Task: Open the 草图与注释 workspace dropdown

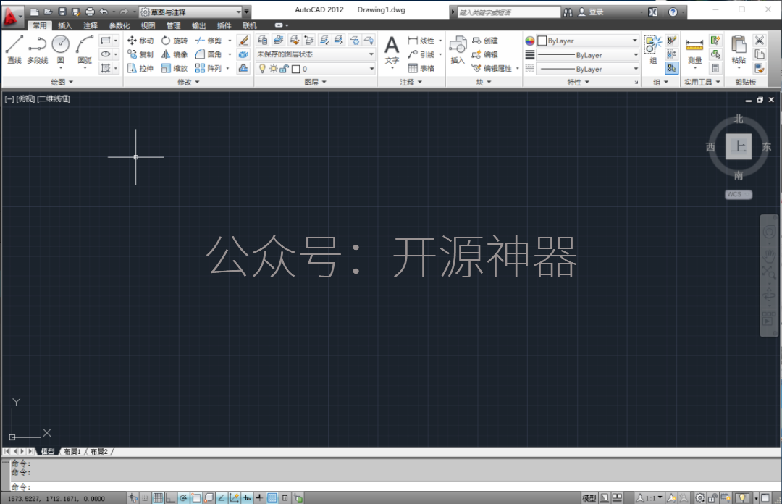Action: click(x=190, y=12)
